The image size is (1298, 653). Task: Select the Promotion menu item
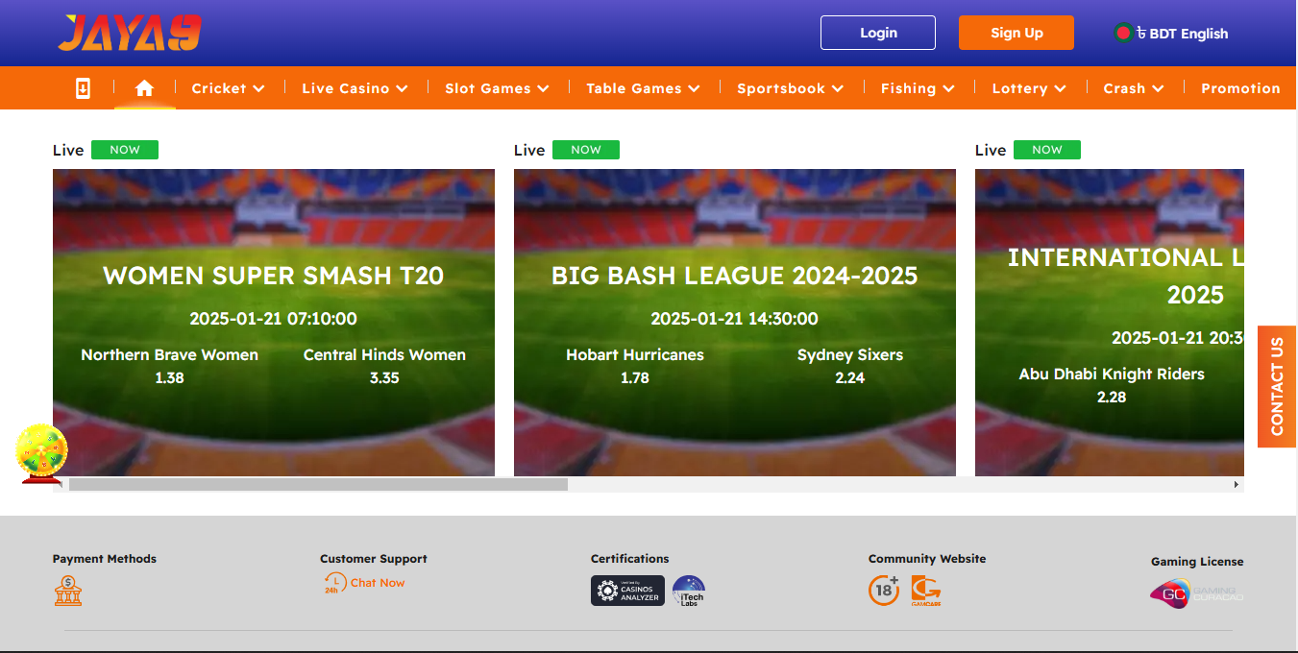click(x=1240, y=87)
